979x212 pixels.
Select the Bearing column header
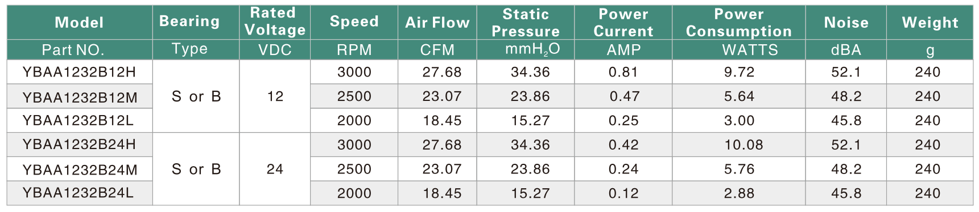[189, 22]
